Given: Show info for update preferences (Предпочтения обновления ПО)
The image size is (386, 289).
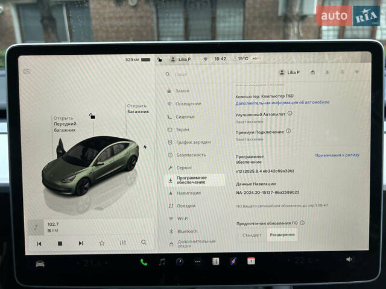Looking at the screenshot, I should point(302,223).
